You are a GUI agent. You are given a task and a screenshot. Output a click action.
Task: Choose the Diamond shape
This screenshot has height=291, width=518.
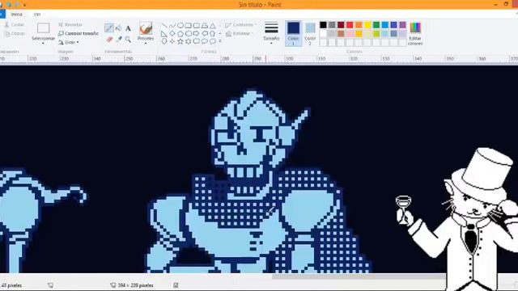click(172, 34)
